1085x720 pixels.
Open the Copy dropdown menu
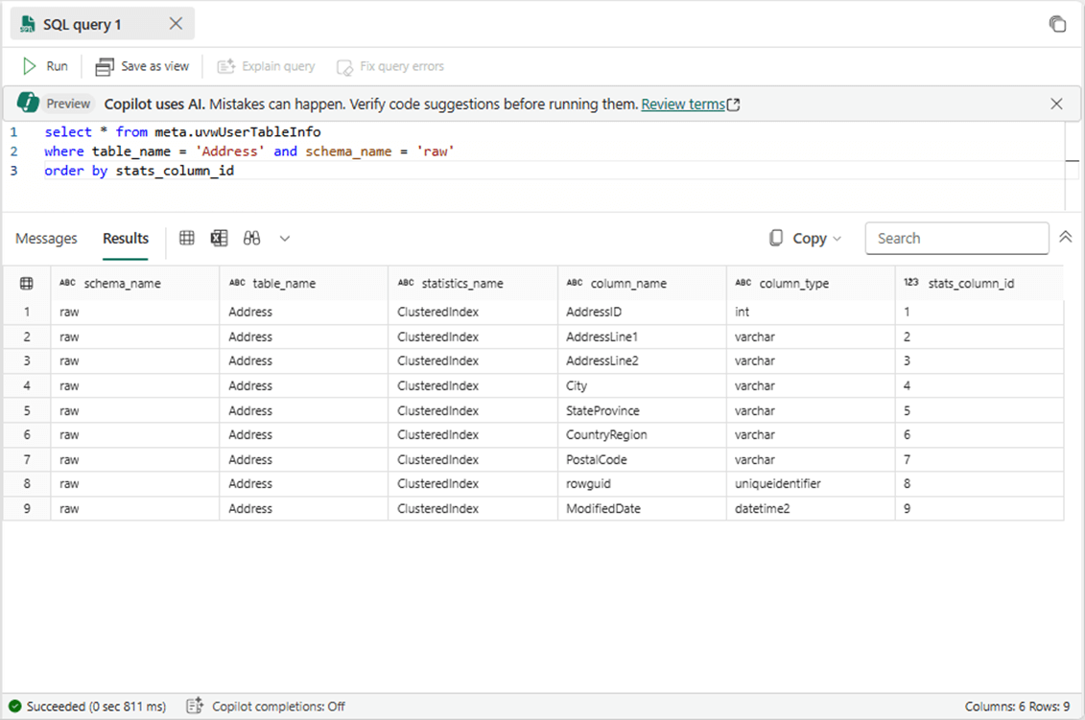point(807,238)
